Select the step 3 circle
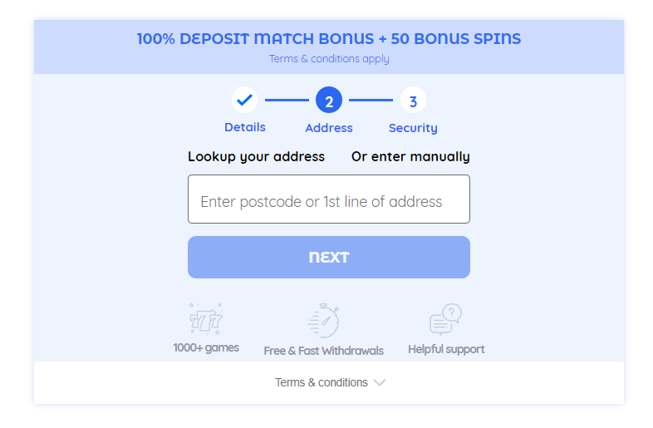The width and height of the screenshot is (653, 428). pyautogui.click(x=413, y=100)
